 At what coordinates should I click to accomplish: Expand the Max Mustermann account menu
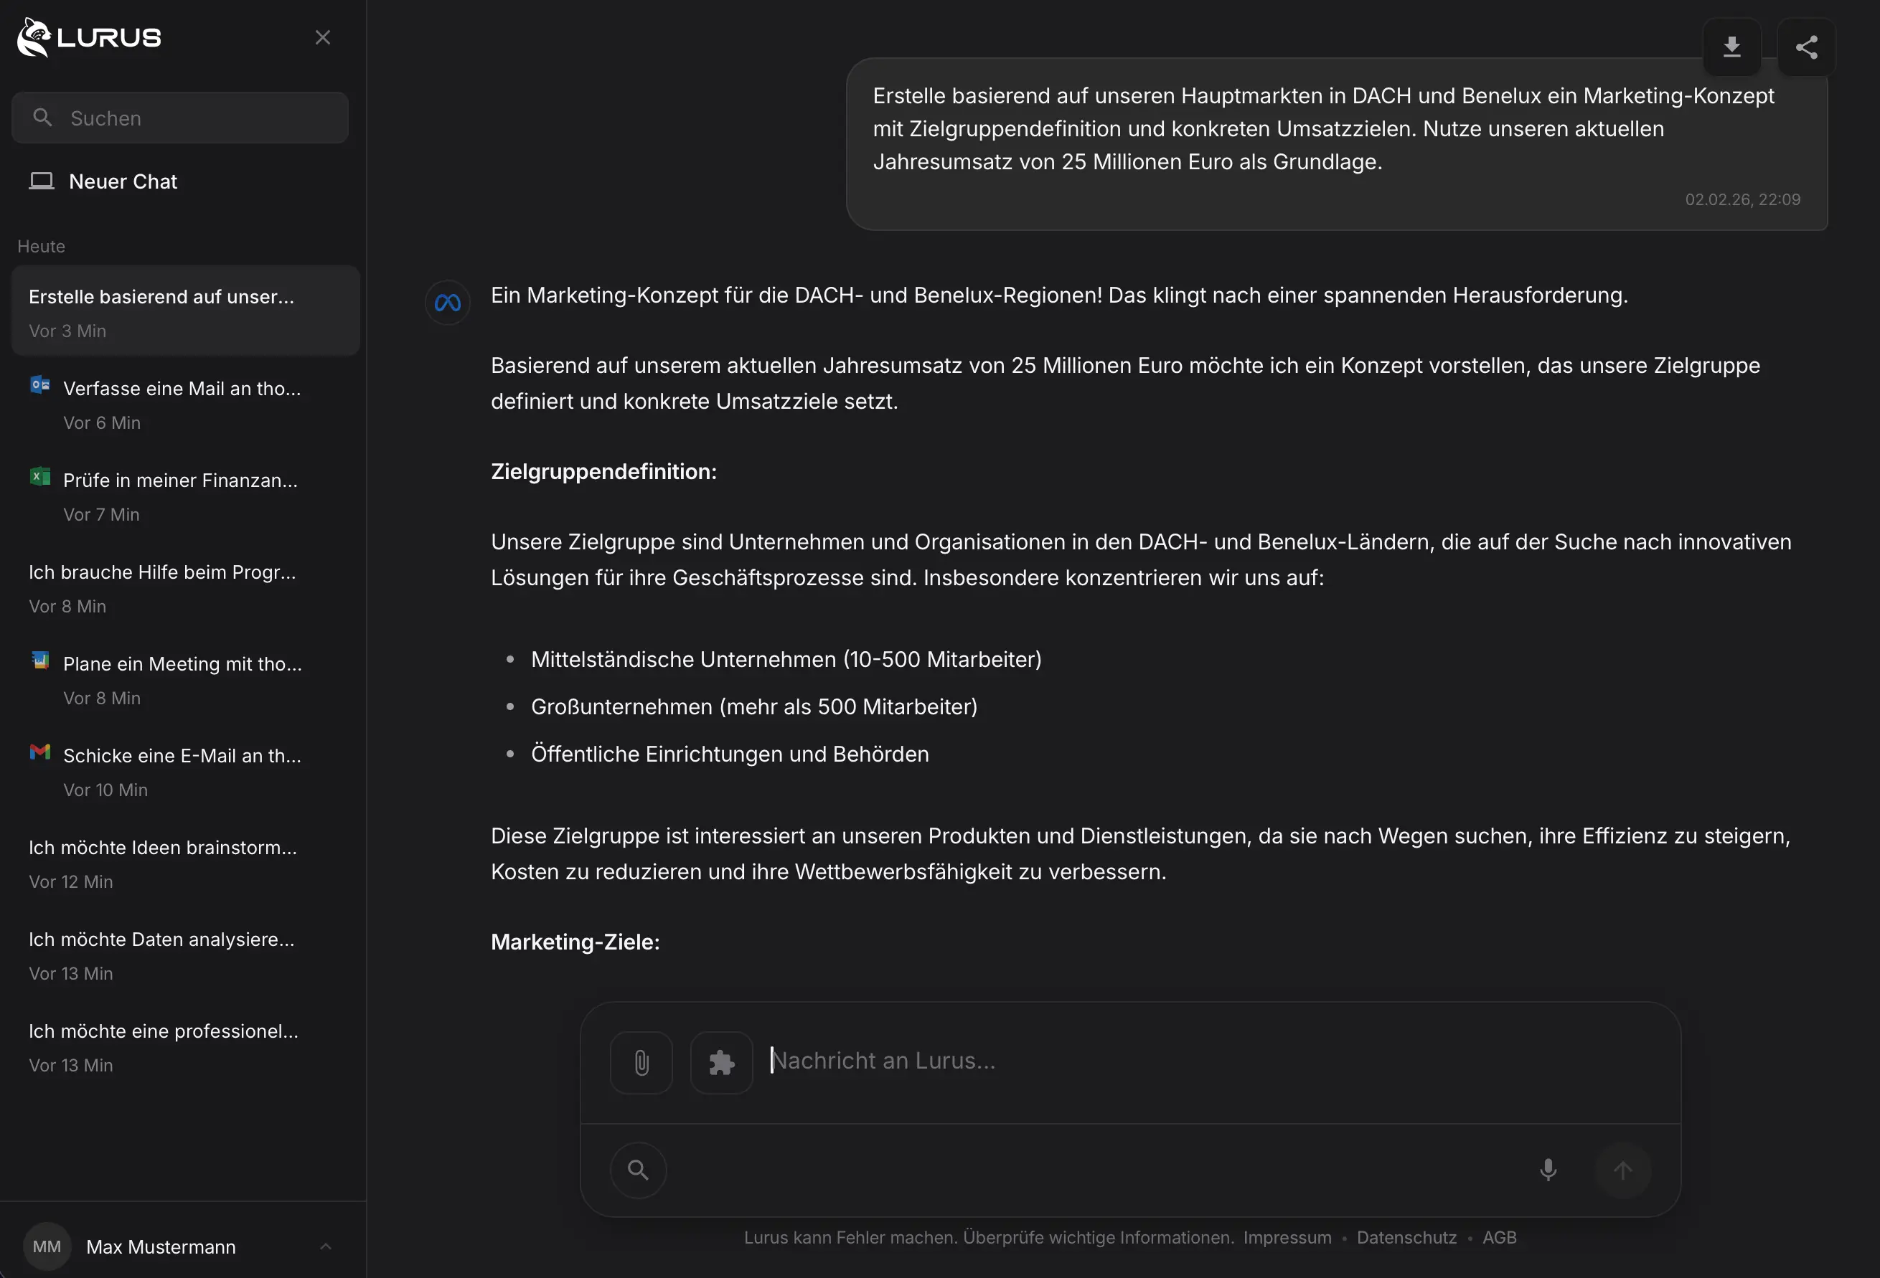[325, 1246]
